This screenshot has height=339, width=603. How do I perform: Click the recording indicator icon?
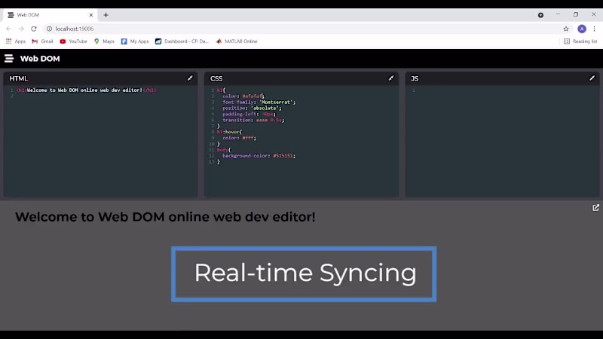click(x=540, y=15)
